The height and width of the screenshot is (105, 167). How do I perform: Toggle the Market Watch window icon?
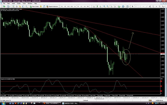13,6
